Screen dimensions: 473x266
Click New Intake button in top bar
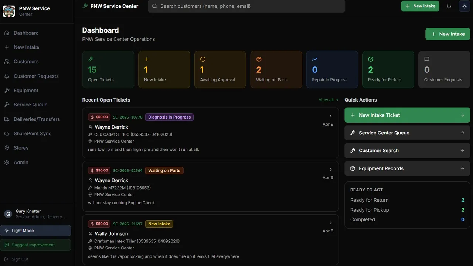420,6
